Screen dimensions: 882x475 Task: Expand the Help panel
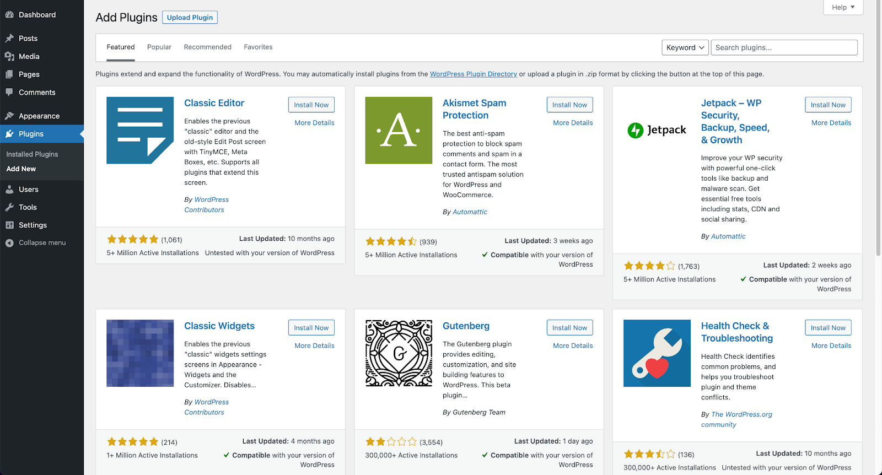point(843,7)
